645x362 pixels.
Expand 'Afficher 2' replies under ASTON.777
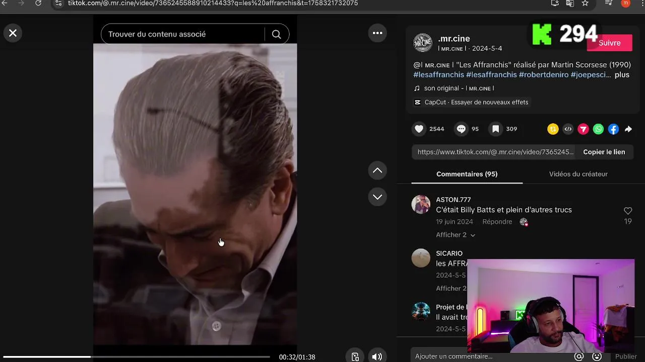click(456, 235)
